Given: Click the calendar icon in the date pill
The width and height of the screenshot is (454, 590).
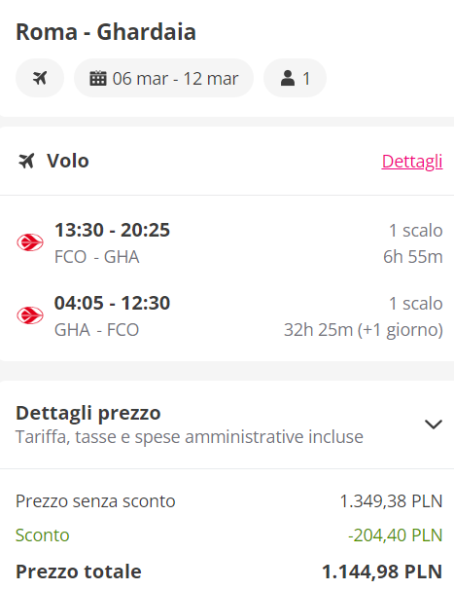Looking at the screenshot, I should [x=98, y=78].
